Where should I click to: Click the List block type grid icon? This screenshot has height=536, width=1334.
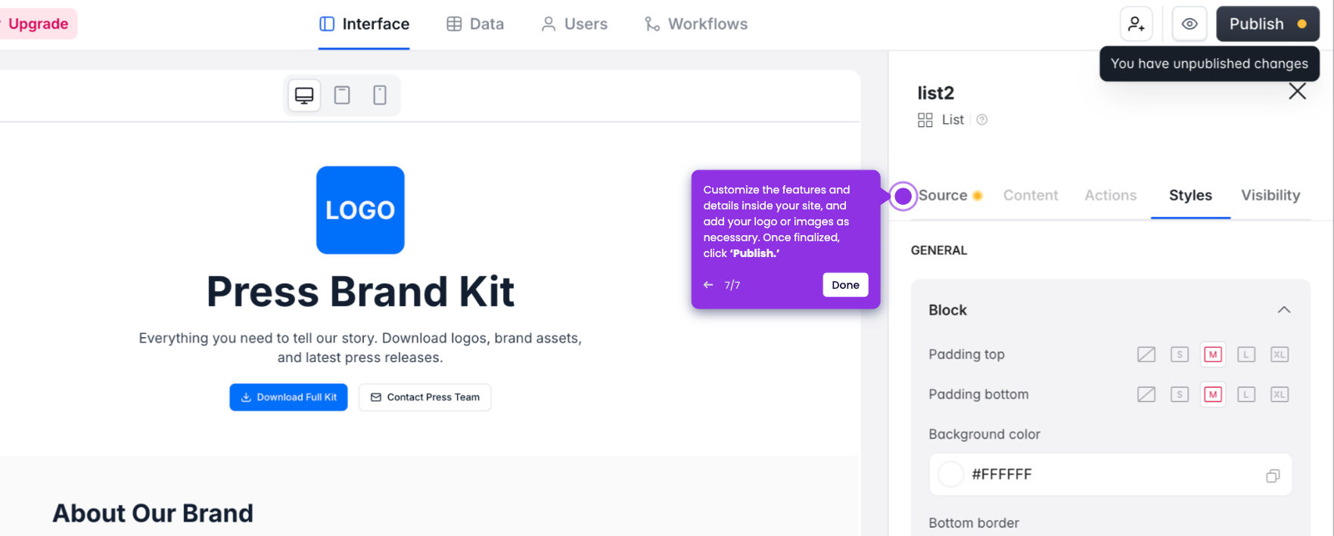[925, 120]
